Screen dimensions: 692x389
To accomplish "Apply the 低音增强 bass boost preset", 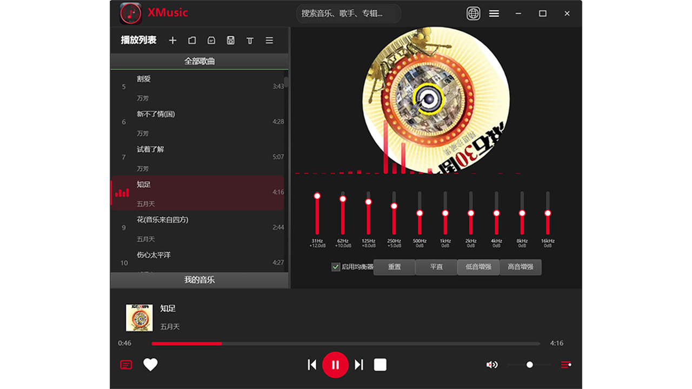I will point(478,267).
